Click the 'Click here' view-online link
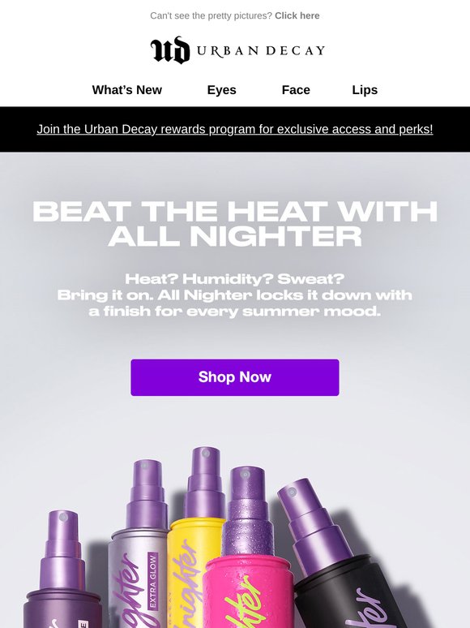 (x=297, y=15)
